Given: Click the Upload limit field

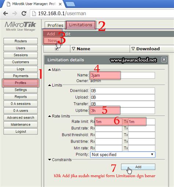Looking at the screenshot, I should click(123, 97).
